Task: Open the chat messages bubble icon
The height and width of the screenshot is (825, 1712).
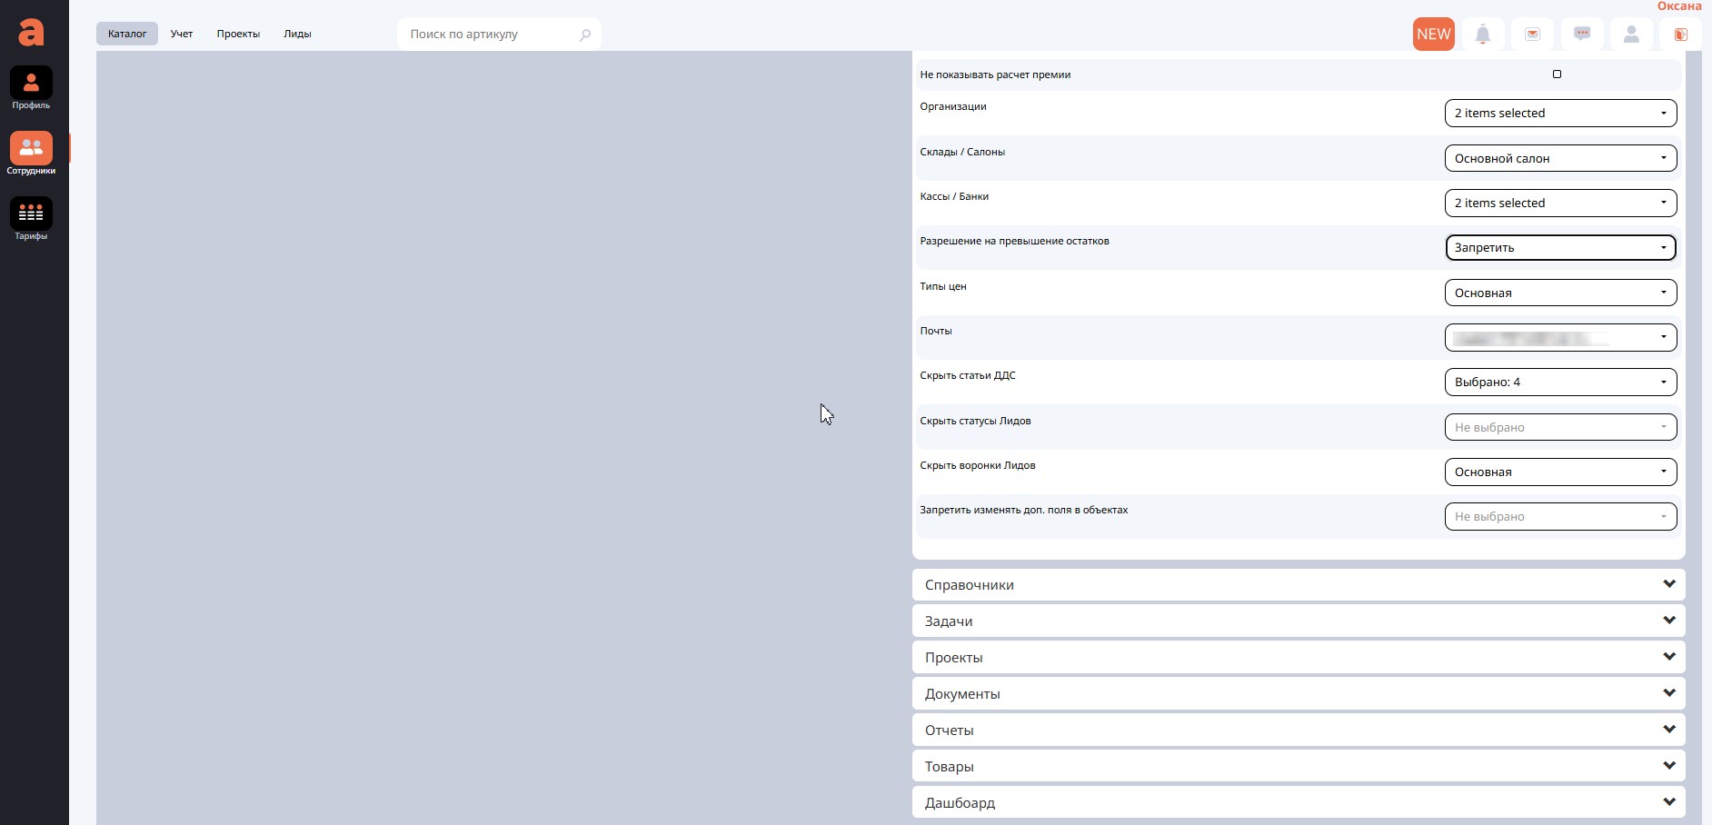Action: (1582, 35)
